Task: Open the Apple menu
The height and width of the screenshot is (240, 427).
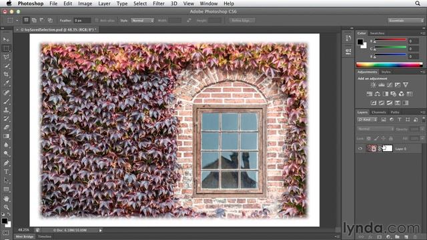Action: (9, 3)
